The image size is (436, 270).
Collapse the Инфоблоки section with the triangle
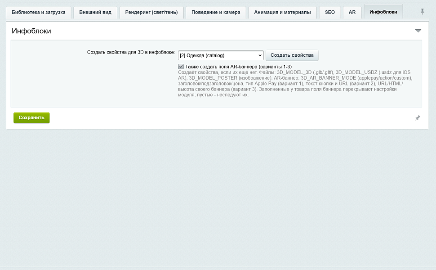[418, 31]
